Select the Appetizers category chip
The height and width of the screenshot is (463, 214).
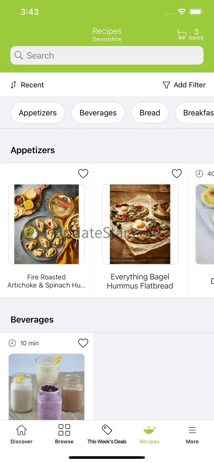pos(38,113)
